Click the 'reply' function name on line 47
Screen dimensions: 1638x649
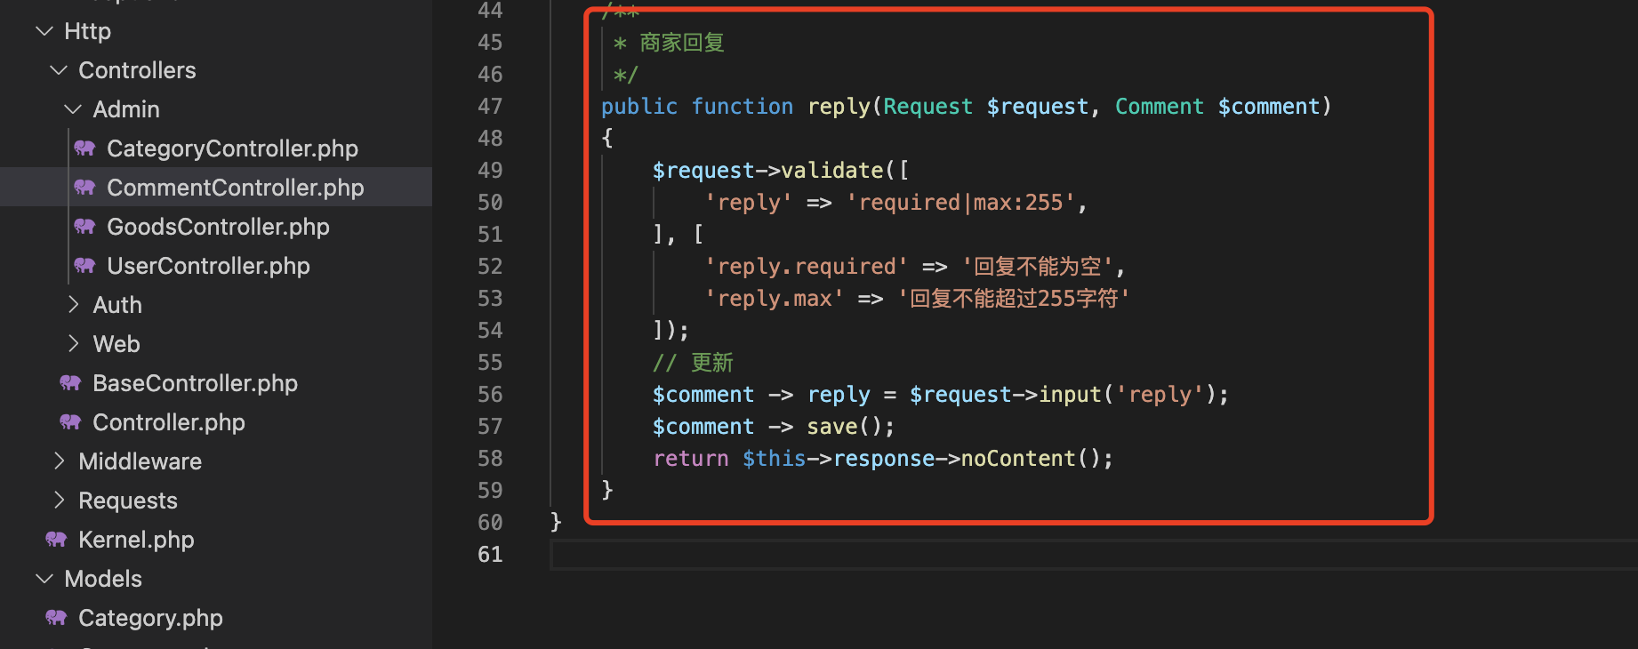click(x=839, y=107)
